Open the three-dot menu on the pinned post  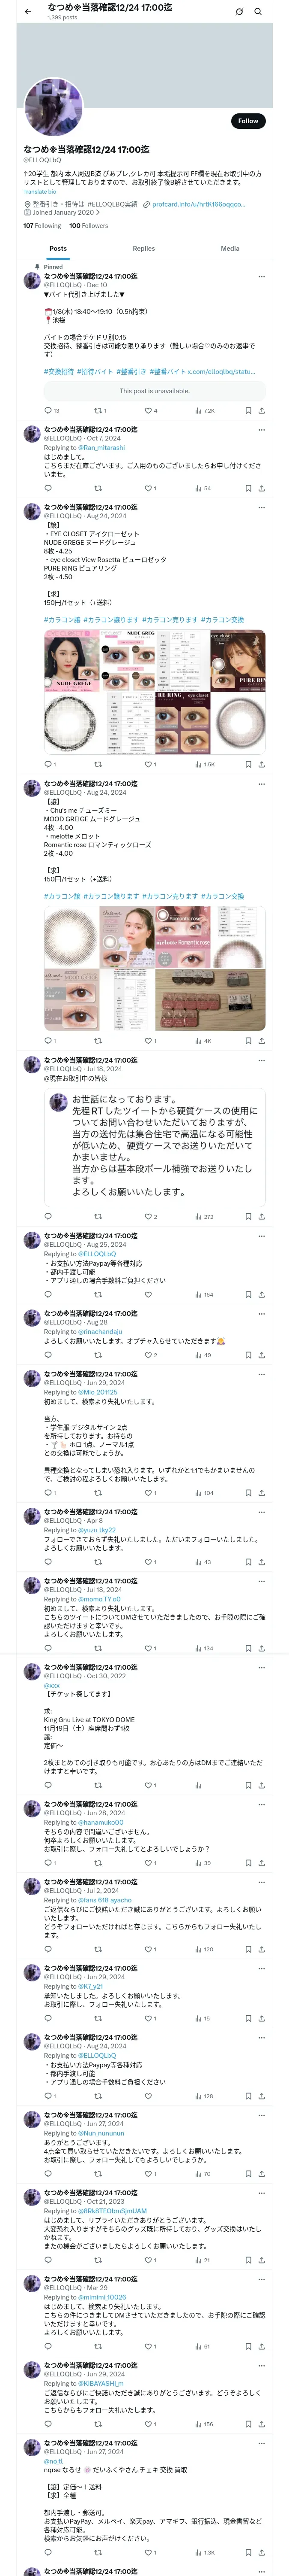click(x=262, y=277)
